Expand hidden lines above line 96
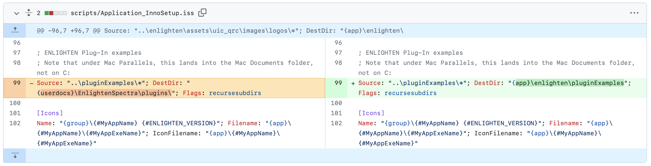The image size is (651, 166). pos(15,30)
